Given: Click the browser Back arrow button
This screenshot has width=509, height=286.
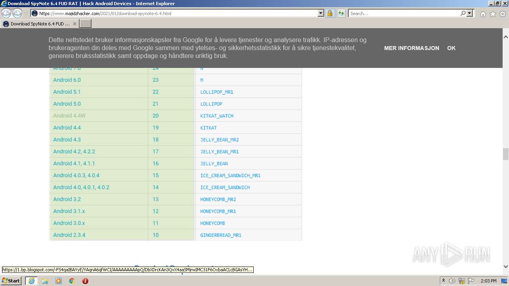Looking at the screenshot, I should pos(6,13).
